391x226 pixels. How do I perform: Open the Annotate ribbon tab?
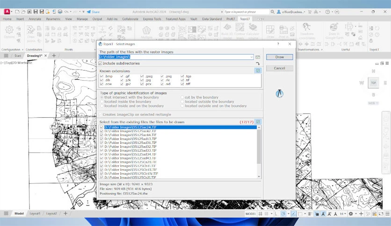tap(35, 19)
